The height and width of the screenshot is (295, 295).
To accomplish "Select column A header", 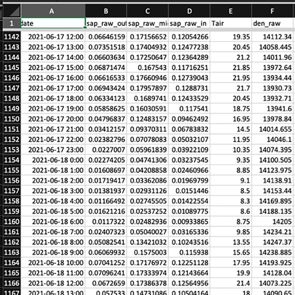I will click(x=52, y=11).
